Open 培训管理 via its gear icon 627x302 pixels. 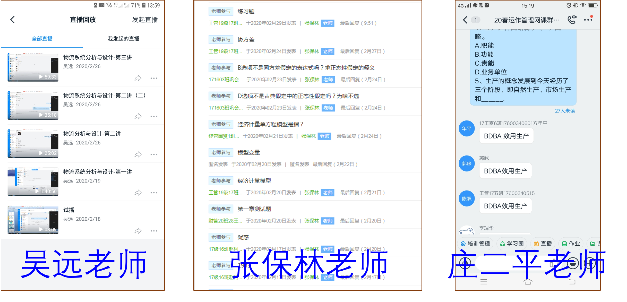click(x=475, y=243)
